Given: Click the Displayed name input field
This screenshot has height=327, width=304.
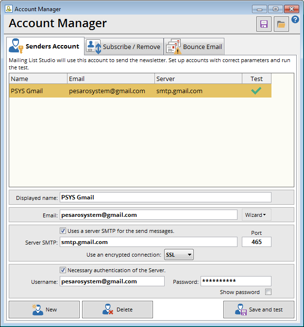Looking at the screenshot, I should (165, 197).
